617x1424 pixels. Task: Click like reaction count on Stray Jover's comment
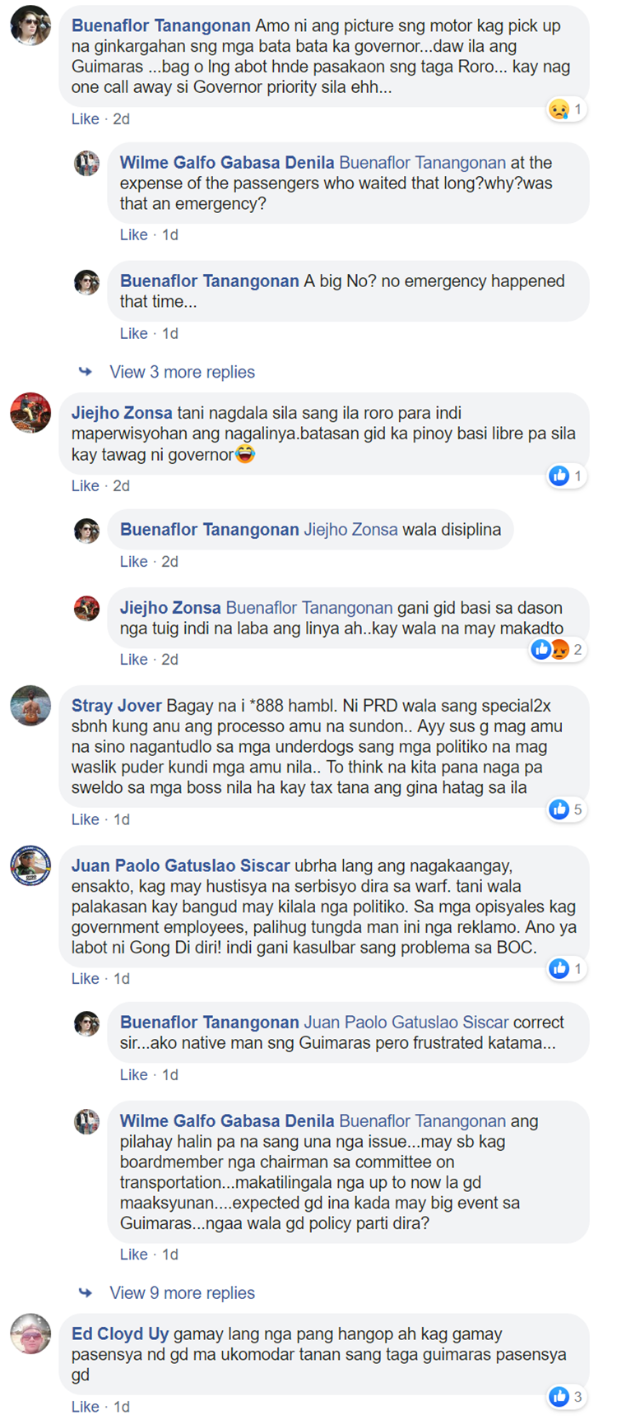pos(578,809)
